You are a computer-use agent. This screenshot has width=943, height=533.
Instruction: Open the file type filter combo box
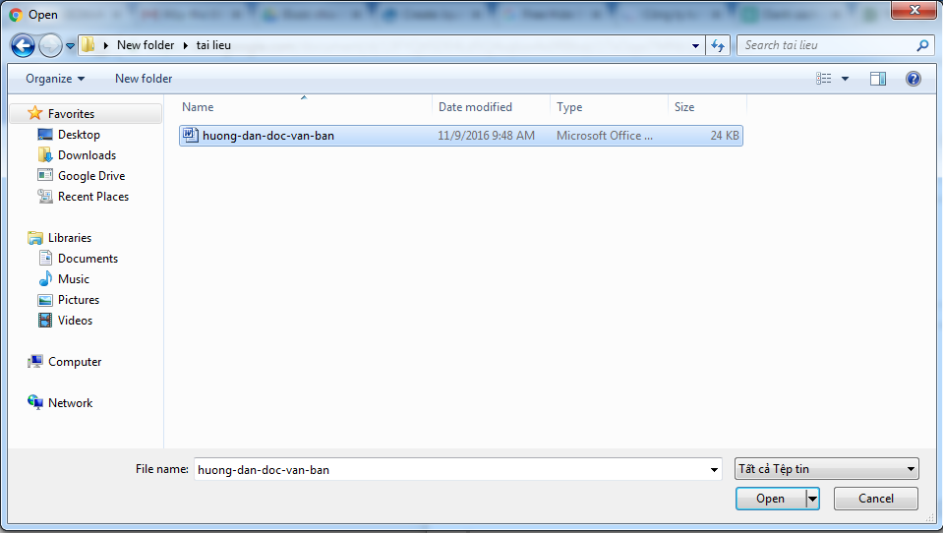pos(826,469)
